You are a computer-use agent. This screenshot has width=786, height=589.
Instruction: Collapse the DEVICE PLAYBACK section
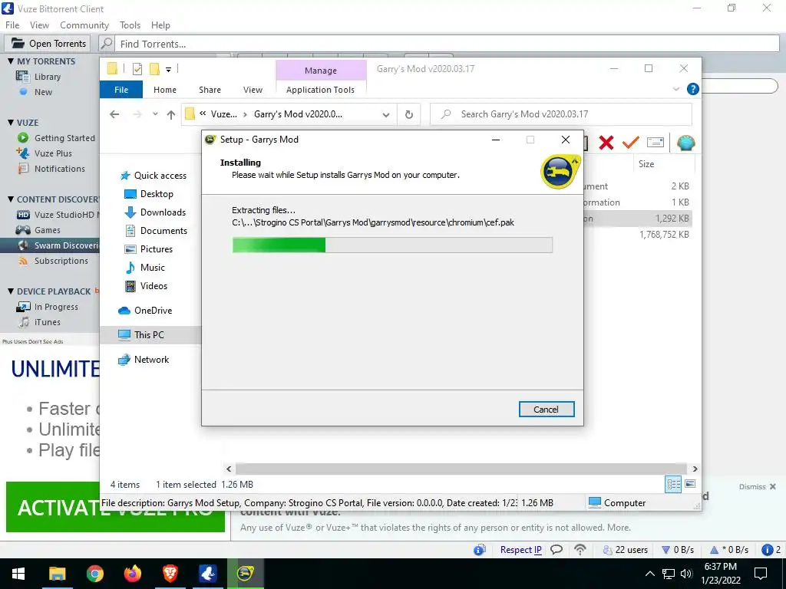click(11, 291)
